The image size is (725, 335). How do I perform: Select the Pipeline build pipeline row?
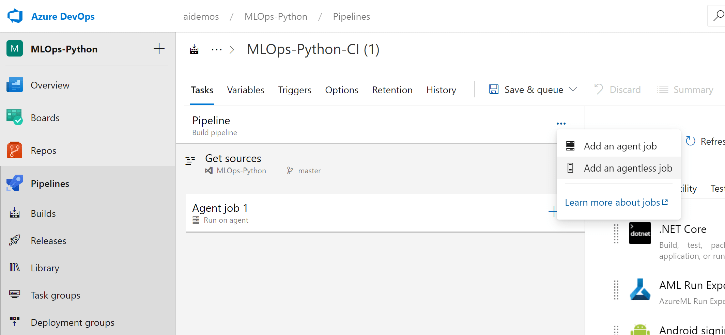[x=380, y=125]
